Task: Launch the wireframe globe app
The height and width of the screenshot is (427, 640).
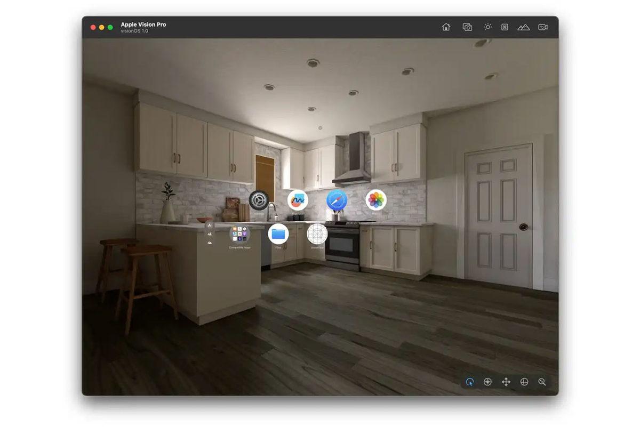Action: pyautogui.click(x=317, y=233)
